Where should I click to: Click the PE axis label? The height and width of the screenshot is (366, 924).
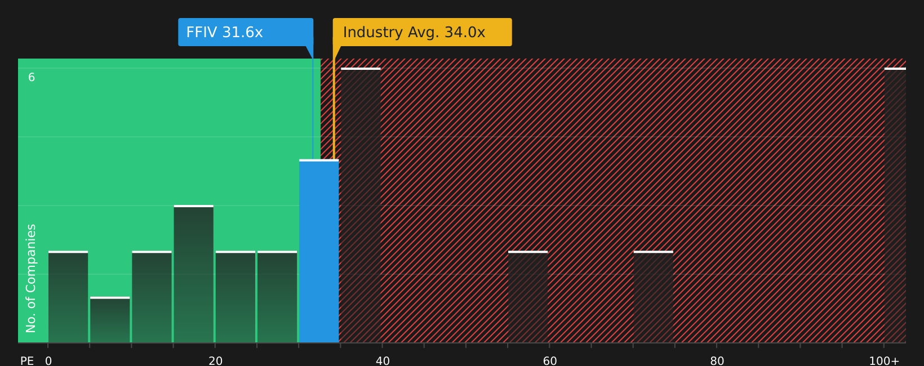coord(27,361)
